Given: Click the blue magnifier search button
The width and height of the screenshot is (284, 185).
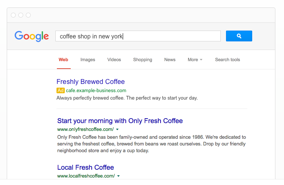Looking at the screenshot, I should coord(239,36).
